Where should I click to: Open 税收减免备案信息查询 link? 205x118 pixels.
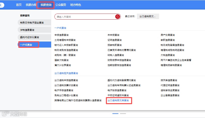[x=172, y=45]
